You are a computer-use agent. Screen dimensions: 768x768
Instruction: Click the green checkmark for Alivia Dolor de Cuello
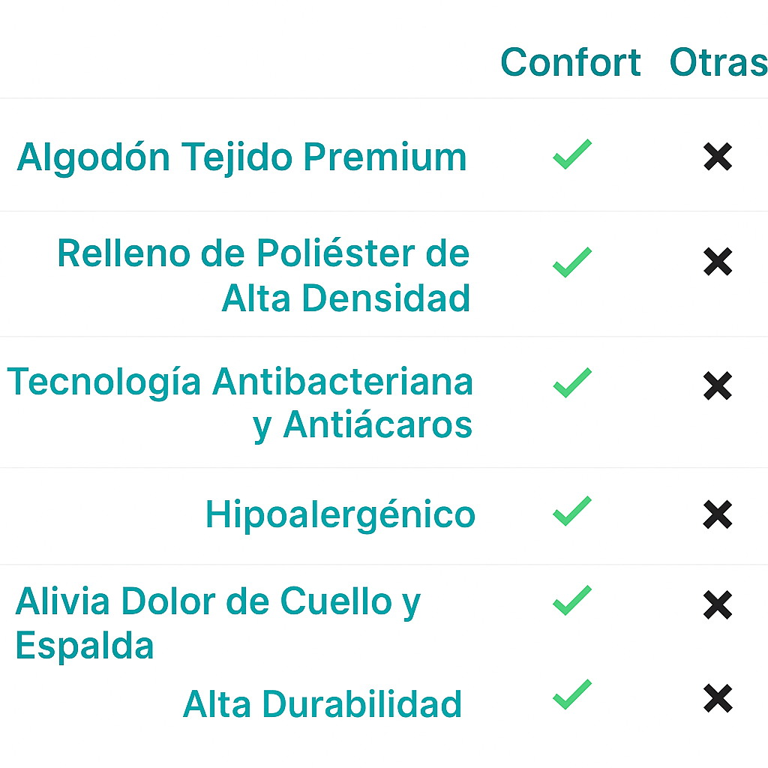[572, 601]
